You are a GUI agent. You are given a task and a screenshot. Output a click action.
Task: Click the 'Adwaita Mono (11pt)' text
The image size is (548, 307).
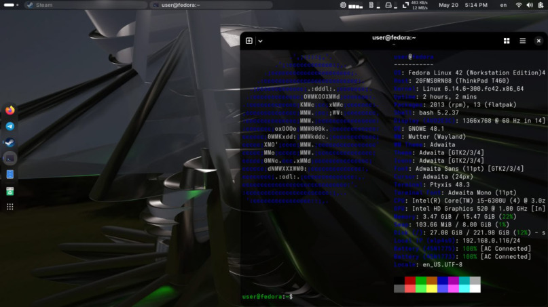pyautogui.click(x=482, y=193)
